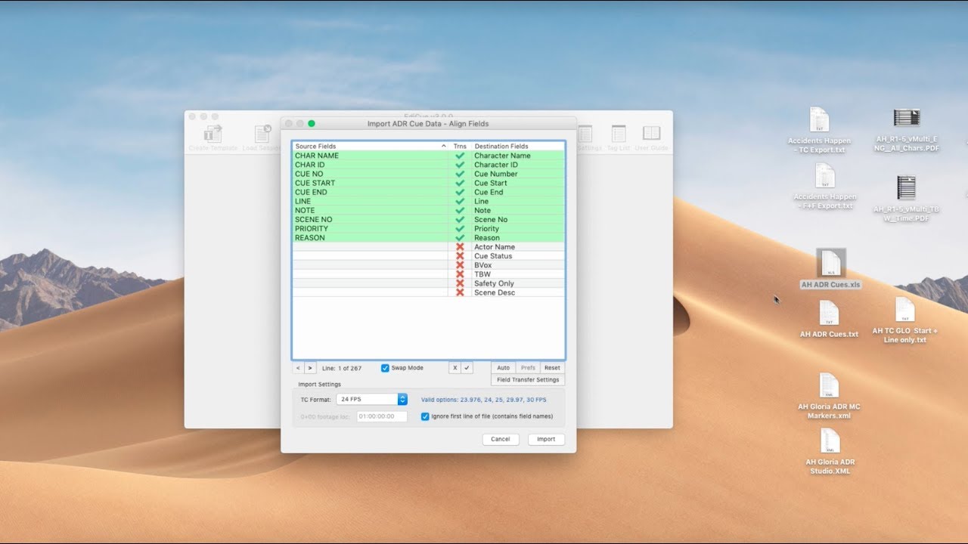Click Cancel in import dialog
This screenshot has height=544, width=968.
click(x=501, y=439)
